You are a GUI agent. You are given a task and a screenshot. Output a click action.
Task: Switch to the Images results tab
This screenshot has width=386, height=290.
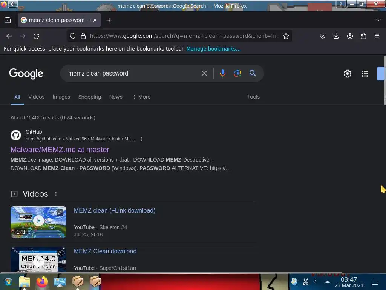click(61, 97)
